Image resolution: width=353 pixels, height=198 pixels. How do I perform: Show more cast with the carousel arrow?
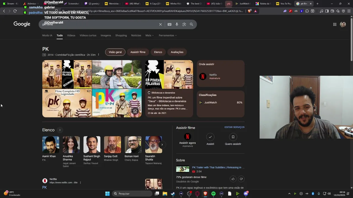[x=162, y=145]
